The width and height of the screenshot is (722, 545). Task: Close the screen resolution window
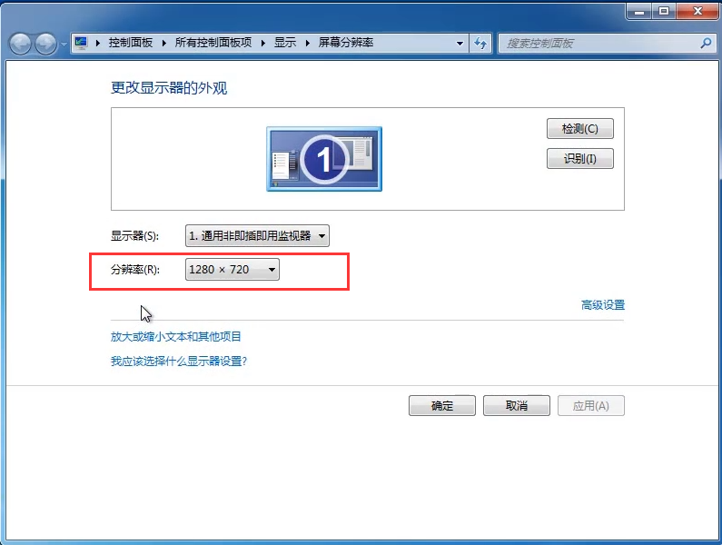(x=697, y=11)
